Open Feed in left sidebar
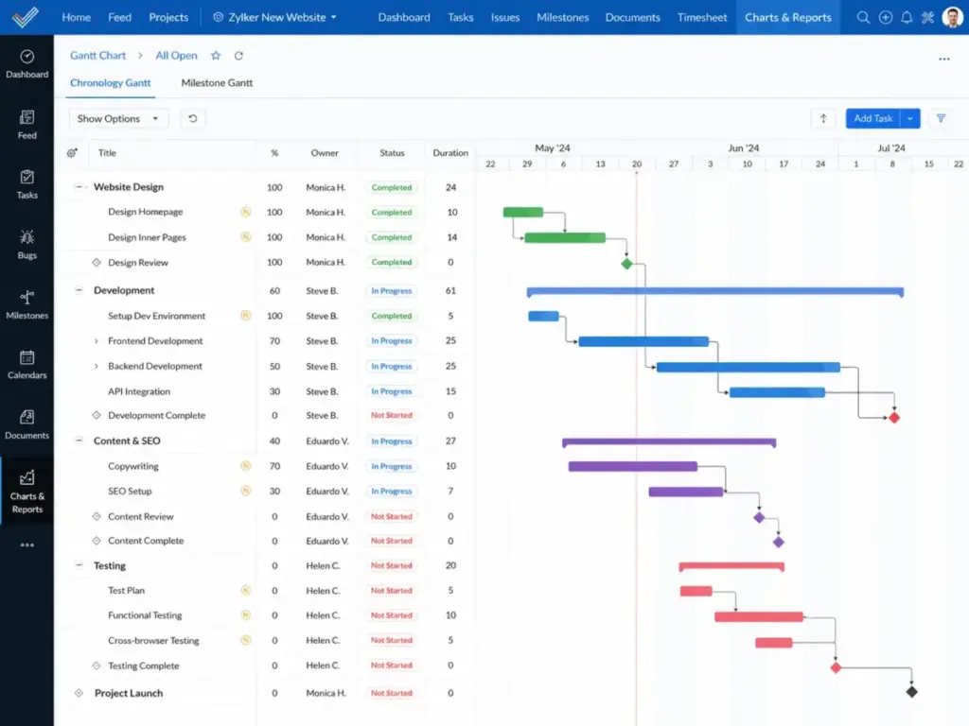Image resolution: width=969 pixels, height=726 pixels. pos(26,125)
